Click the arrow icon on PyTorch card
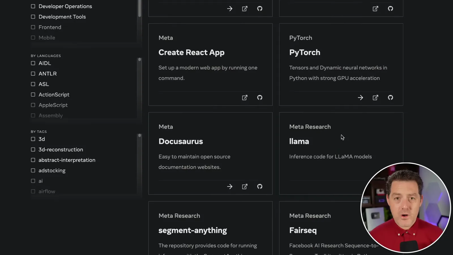 tap(360, 97)
